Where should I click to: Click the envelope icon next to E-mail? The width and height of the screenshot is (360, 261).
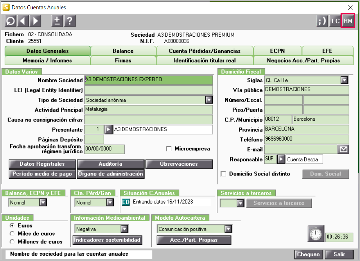[344, 149]
